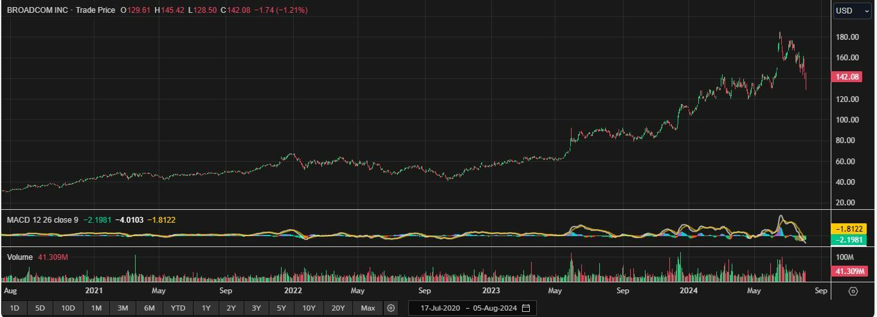This screenshot has height=317, width=877.
Task: Choose the 6M range button
Action: click(x=149, y=308)
